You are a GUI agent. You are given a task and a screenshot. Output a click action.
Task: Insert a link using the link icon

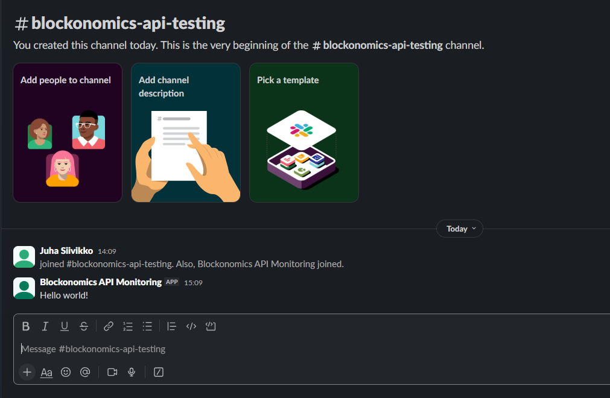point(109,326)
